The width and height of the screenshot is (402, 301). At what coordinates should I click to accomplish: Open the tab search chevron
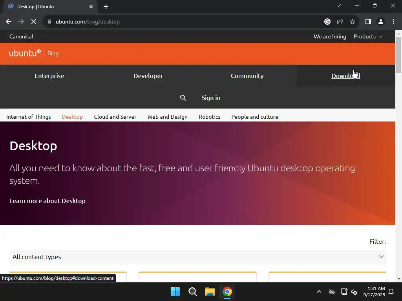[339, 5]
